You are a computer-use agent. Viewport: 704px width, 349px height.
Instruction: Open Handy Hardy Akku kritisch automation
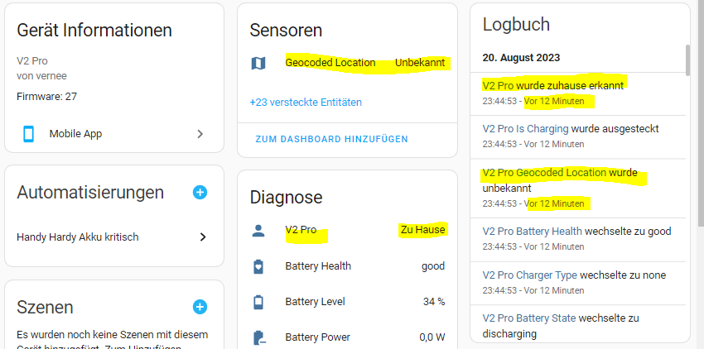[x=114, y=237]
